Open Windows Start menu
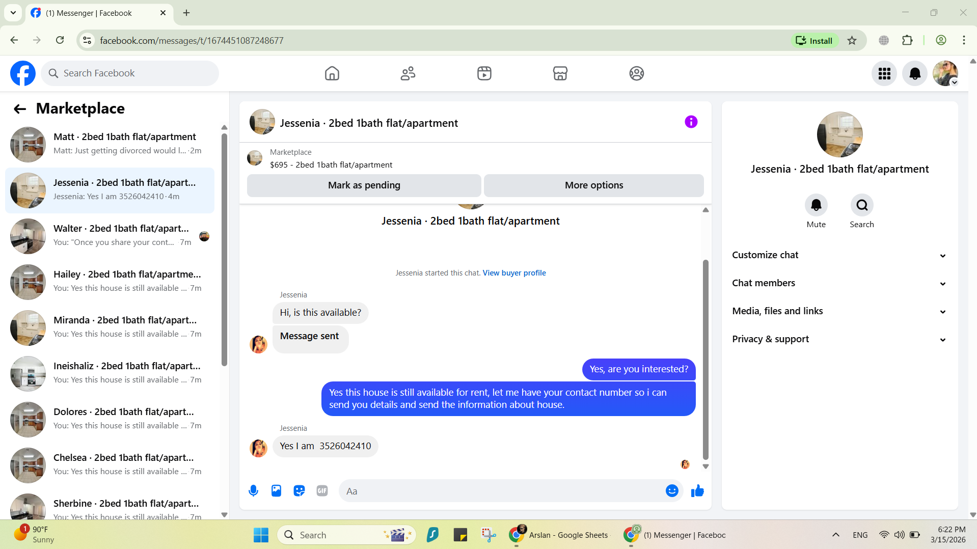 pos(261,535)
